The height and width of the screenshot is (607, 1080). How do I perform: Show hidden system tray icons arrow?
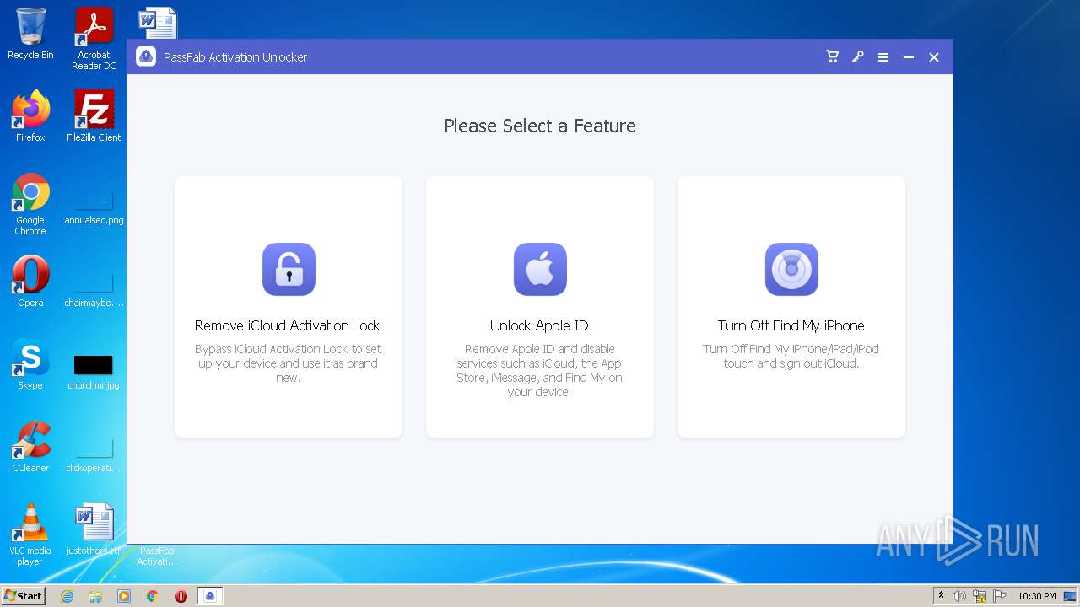941,596
